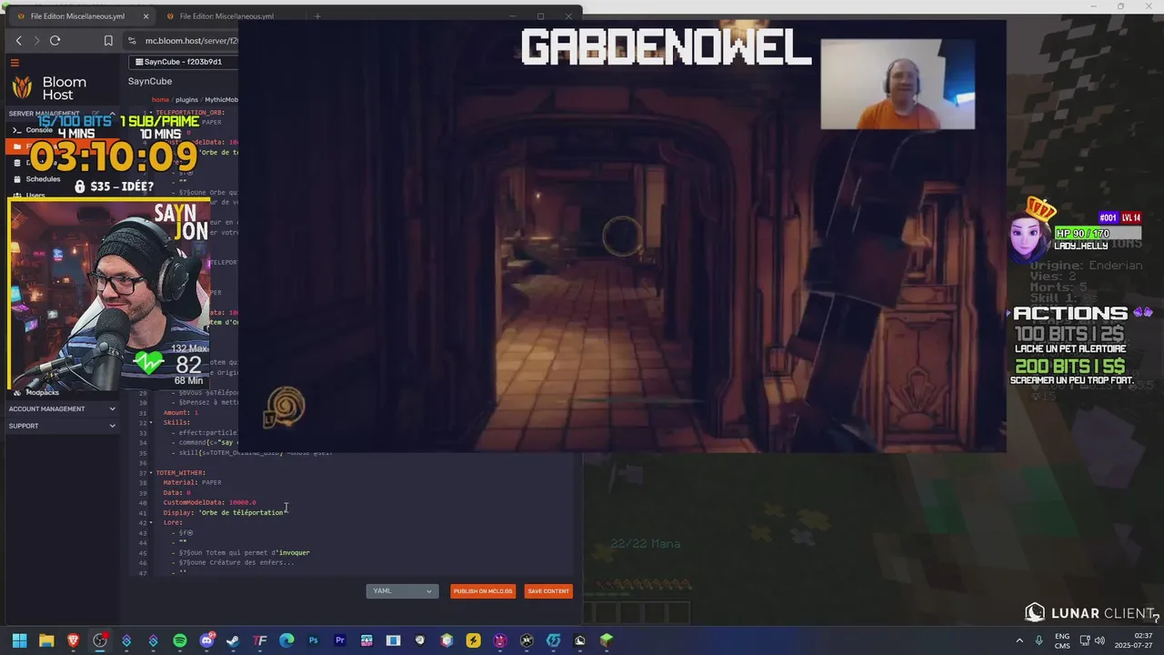Click the plugins breadcrumb link

pos(186,99)
